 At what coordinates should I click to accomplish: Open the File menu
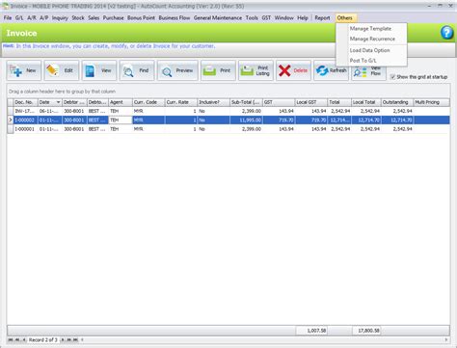click(8, 18)
